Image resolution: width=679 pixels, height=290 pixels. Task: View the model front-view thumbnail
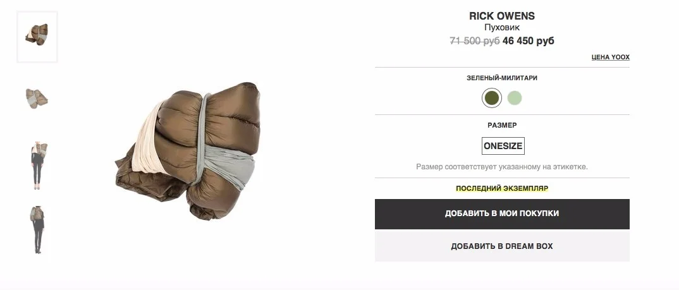pos(38,166)
